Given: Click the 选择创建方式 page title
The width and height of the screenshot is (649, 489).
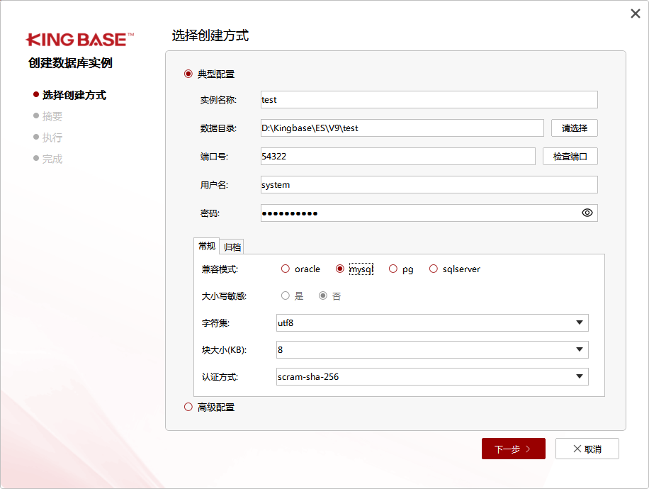Looking at the screenshot, I should coord(210,35).
